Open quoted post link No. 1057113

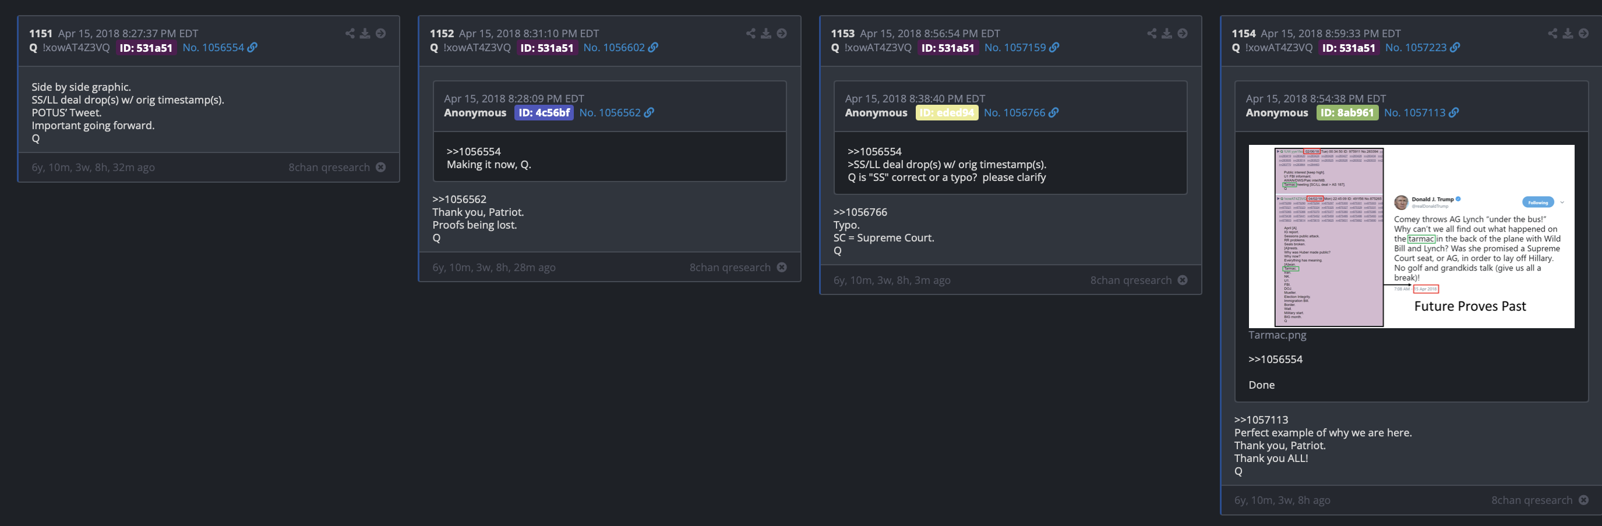pos(1414,112)
